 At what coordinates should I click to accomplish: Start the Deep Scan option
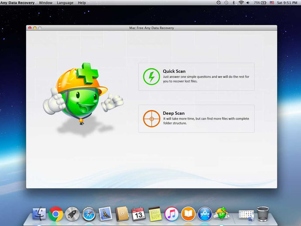pyautogui.click(x=196, y=119)
